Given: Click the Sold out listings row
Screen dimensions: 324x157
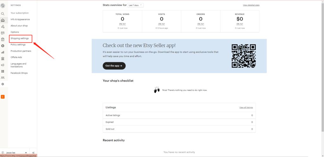Looking at the screenshot, I should click(x=179, y=129).
